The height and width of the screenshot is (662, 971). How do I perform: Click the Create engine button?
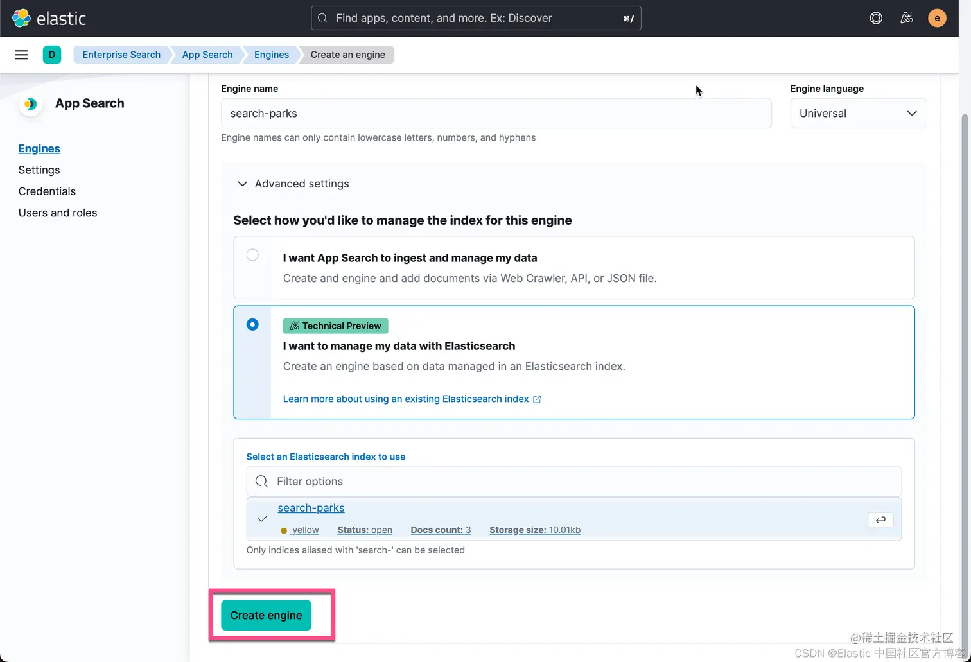[266, 615]
